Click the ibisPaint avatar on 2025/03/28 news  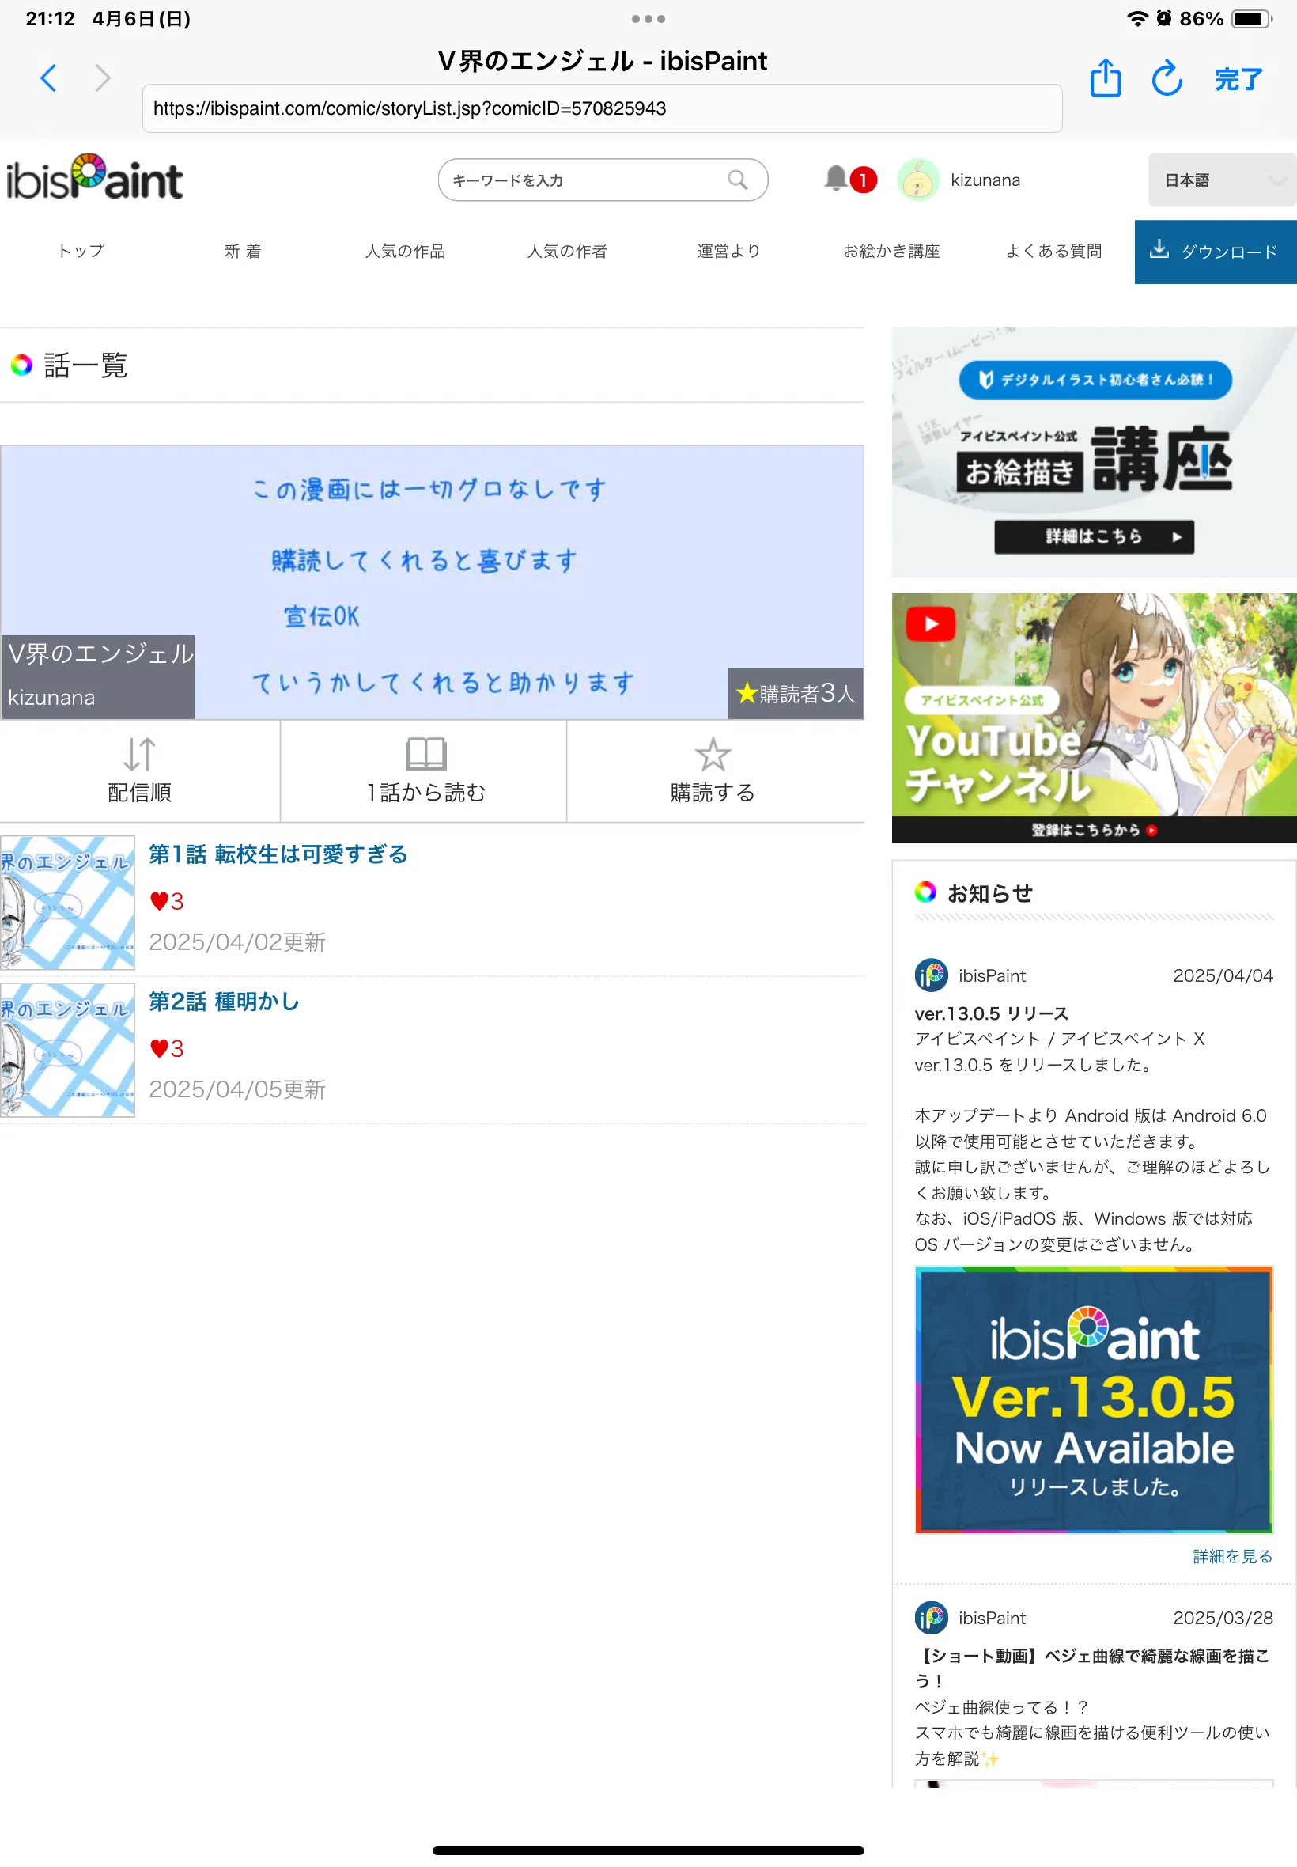[931, 1619]
